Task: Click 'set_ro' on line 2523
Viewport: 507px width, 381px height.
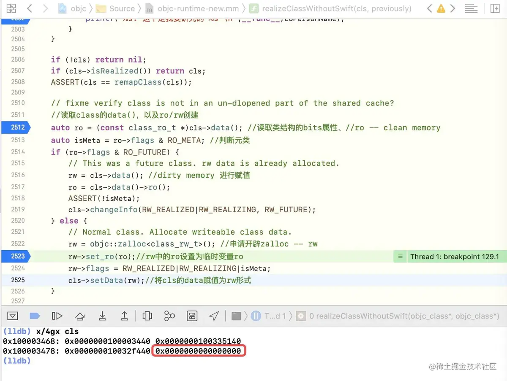Action: pyautogui.click(x=100, y=257)
